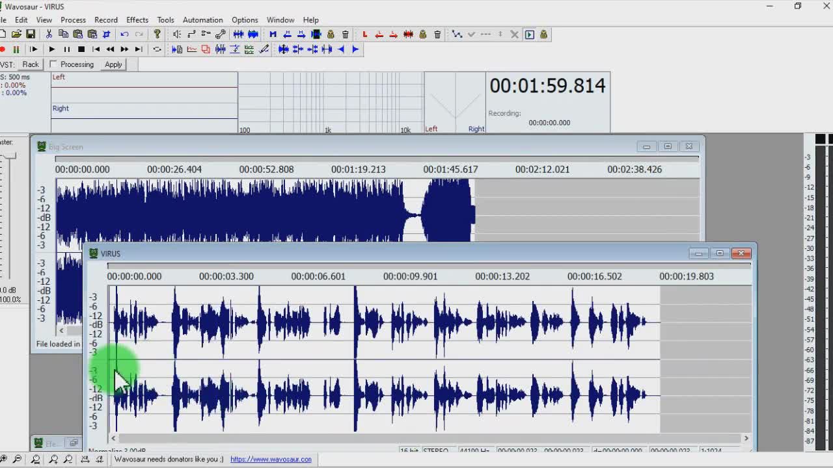Click the VIRUS window horizontal scrollbar track
This screenshot has width=833, height=468.
pos(430,438)
